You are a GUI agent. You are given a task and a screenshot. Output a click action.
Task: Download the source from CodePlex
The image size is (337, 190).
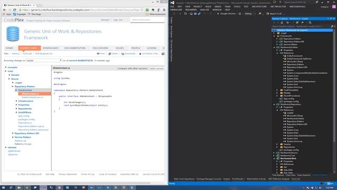[x=128, y=54]
